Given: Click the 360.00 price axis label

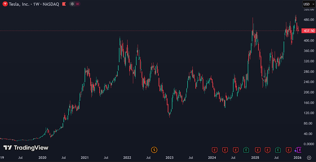Looking at the screenshot, I should 309,51.
